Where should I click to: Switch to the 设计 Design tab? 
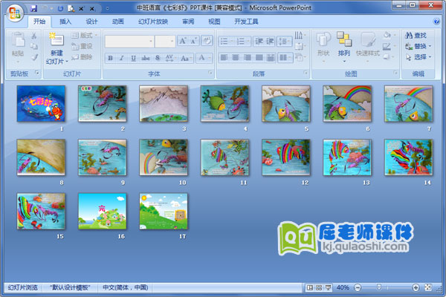(x=91, y=22)
